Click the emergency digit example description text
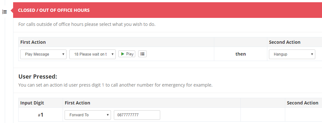Image resolution: width=322 pixels, height=123 pixels. pos(115,85)
